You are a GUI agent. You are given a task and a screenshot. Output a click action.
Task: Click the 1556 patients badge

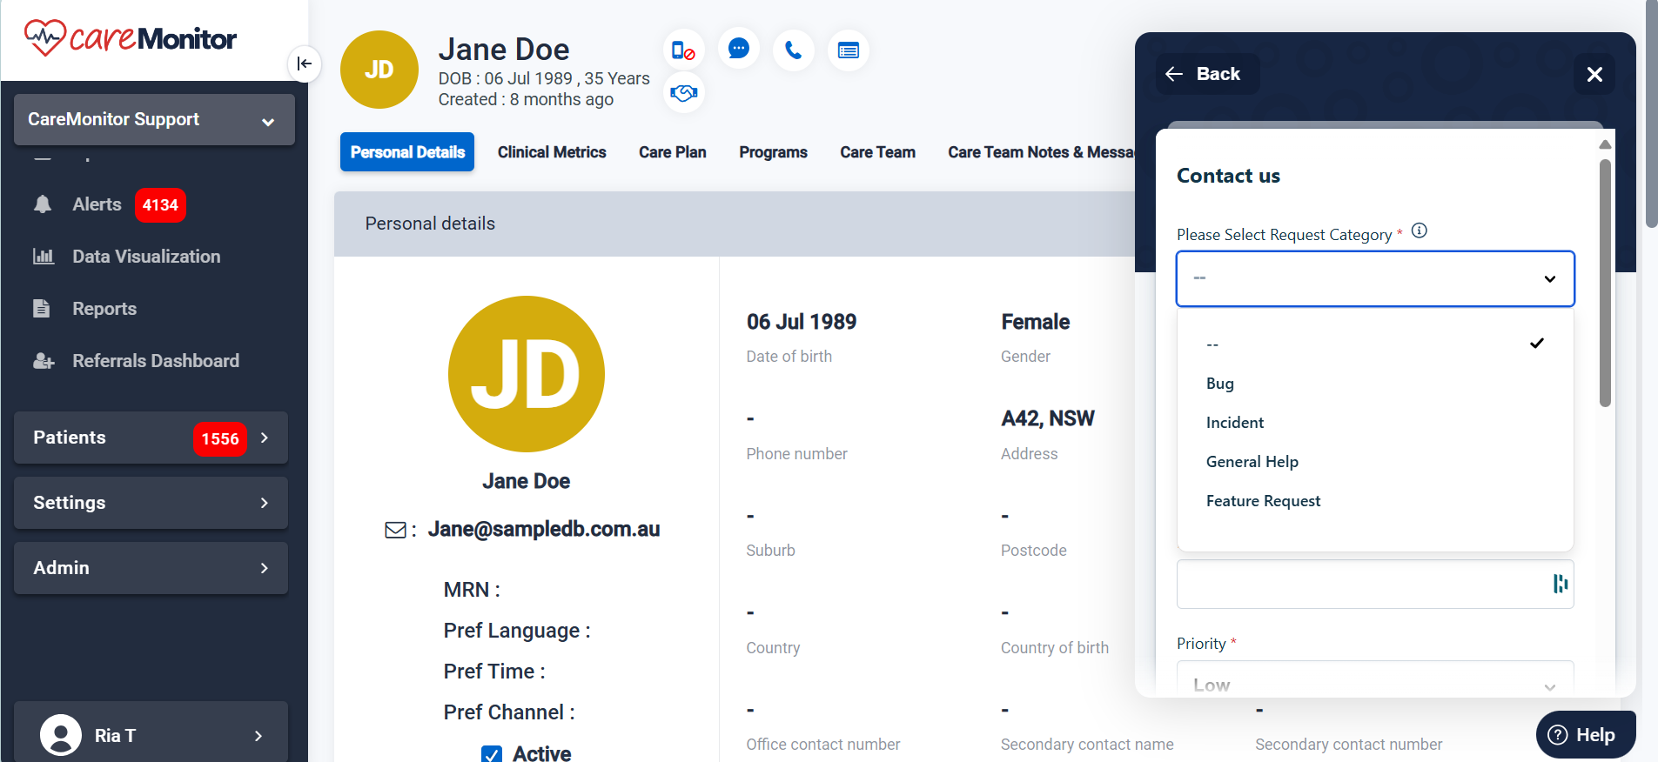220,438
